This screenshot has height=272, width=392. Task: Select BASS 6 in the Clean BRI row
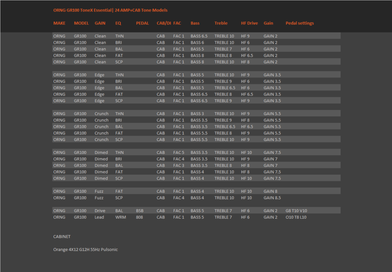197,43
